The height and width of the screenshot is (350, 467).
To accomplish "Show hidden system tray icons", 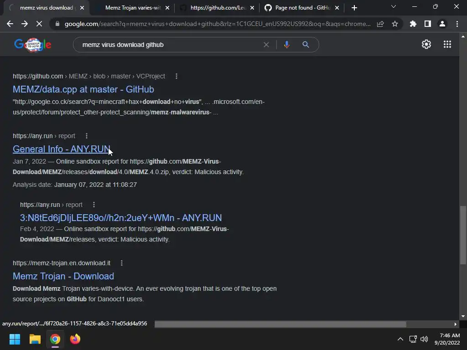I will pyautogui.click(x=400, y=339).
